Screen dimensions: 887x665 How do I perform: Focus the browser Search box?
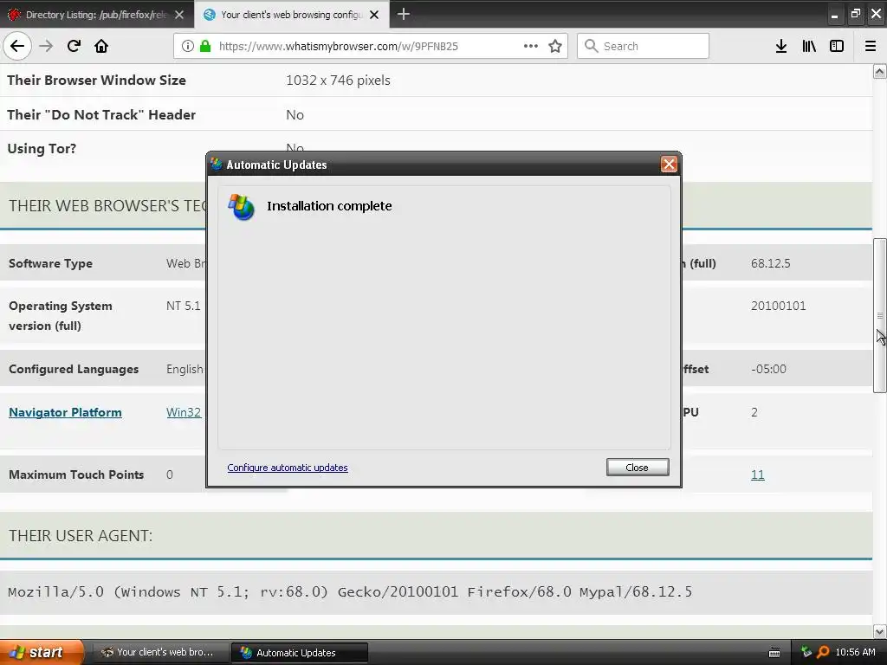643,46
